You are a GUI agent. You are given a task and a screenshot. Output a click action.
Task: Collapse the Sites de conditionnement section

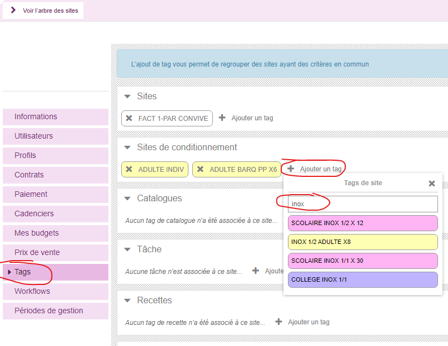click(x=127, y=147)
